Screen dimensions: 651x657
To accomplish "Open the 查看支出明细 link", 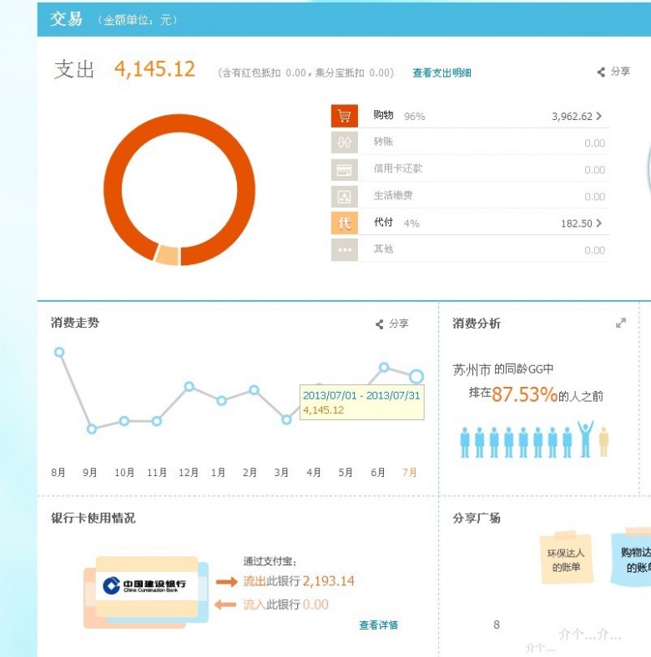I will click(x=442, y=73).
